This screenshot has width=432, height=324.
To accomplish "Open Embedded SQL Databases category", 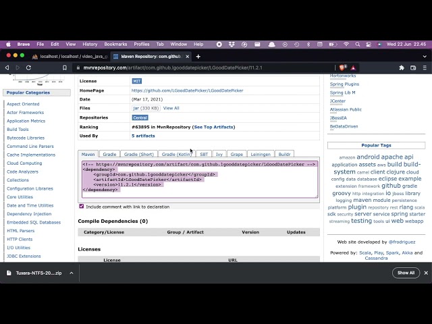I will click(34, 222).
